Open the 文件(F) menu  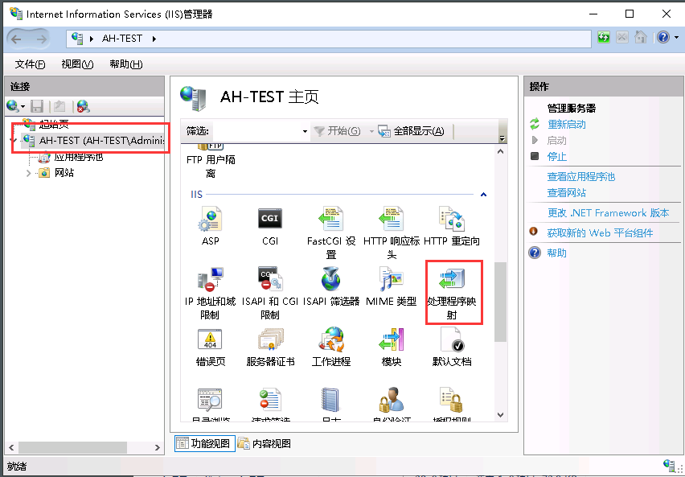click(x=30, y=64)
